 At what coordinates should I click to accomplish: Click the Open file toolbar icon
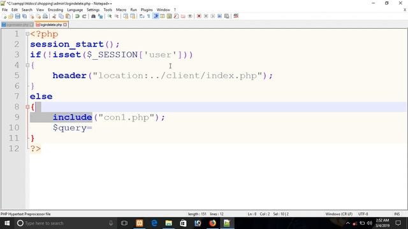click(x=11, y=16)
